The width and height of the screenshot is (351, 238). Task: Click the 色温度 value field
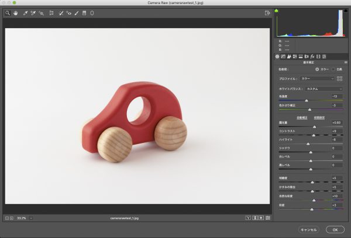(x=336, y=96)
